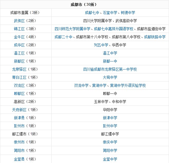This screenshot has width=169, height=163.
Task: Open the 棠湖中学外语实验学校 link
Action: pyautogui.click(x=128, y=85)
